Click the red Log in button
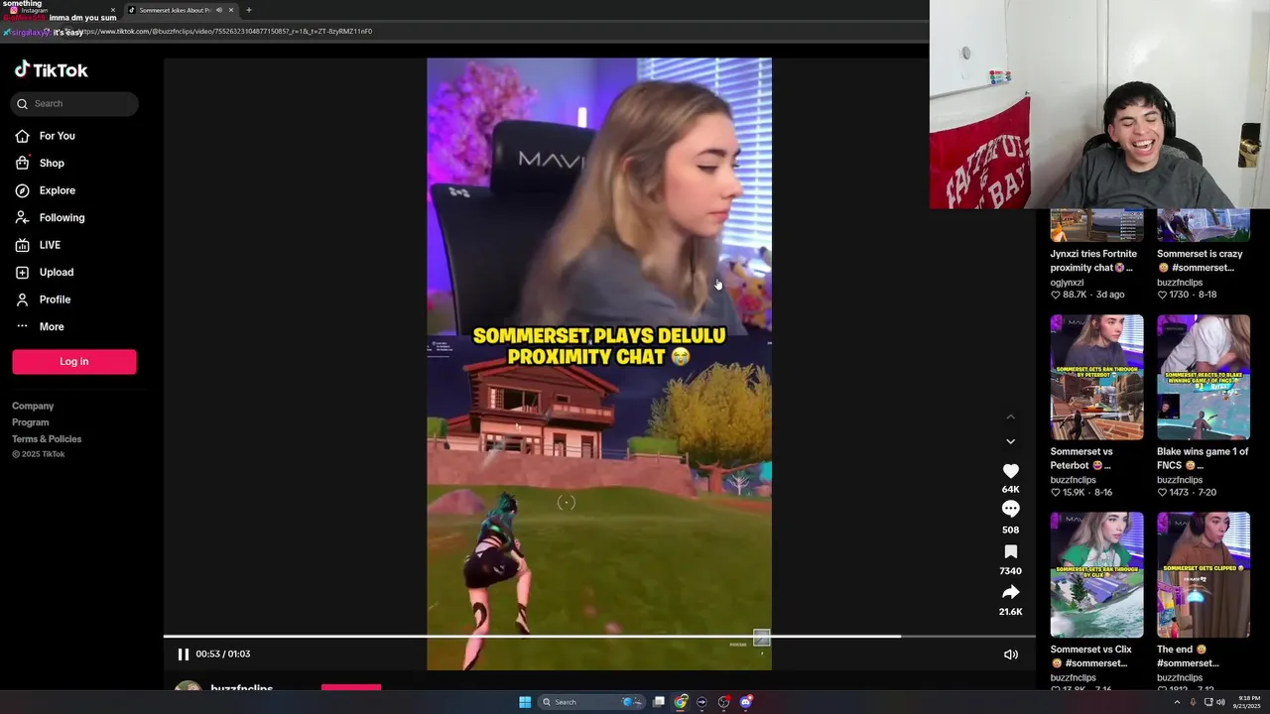1270x714 pixels. [x=74, y=362]
